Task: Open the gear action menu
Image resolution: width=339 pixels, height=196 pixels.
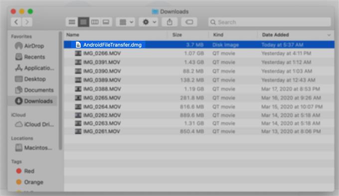Action: [x=149, y=22]
